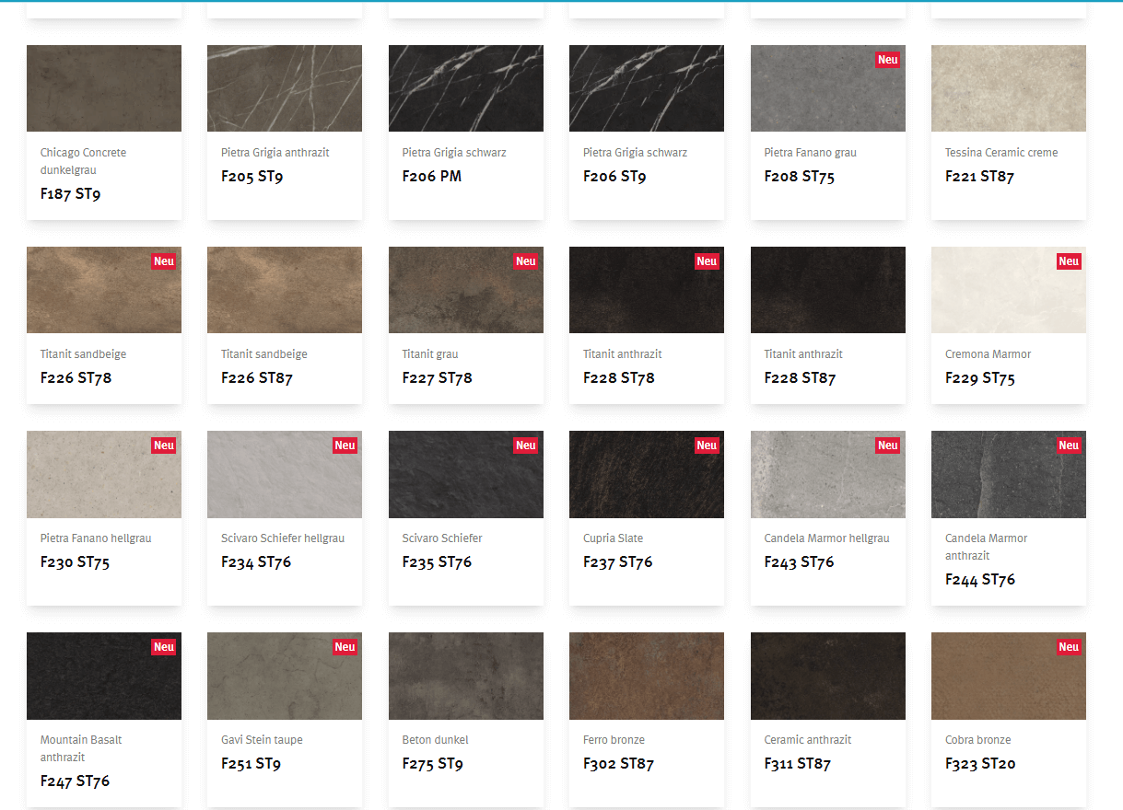The width and height of the screenshot is (1123, 810).
Task: Select the F275 ST9 code text
Action: 433,764
